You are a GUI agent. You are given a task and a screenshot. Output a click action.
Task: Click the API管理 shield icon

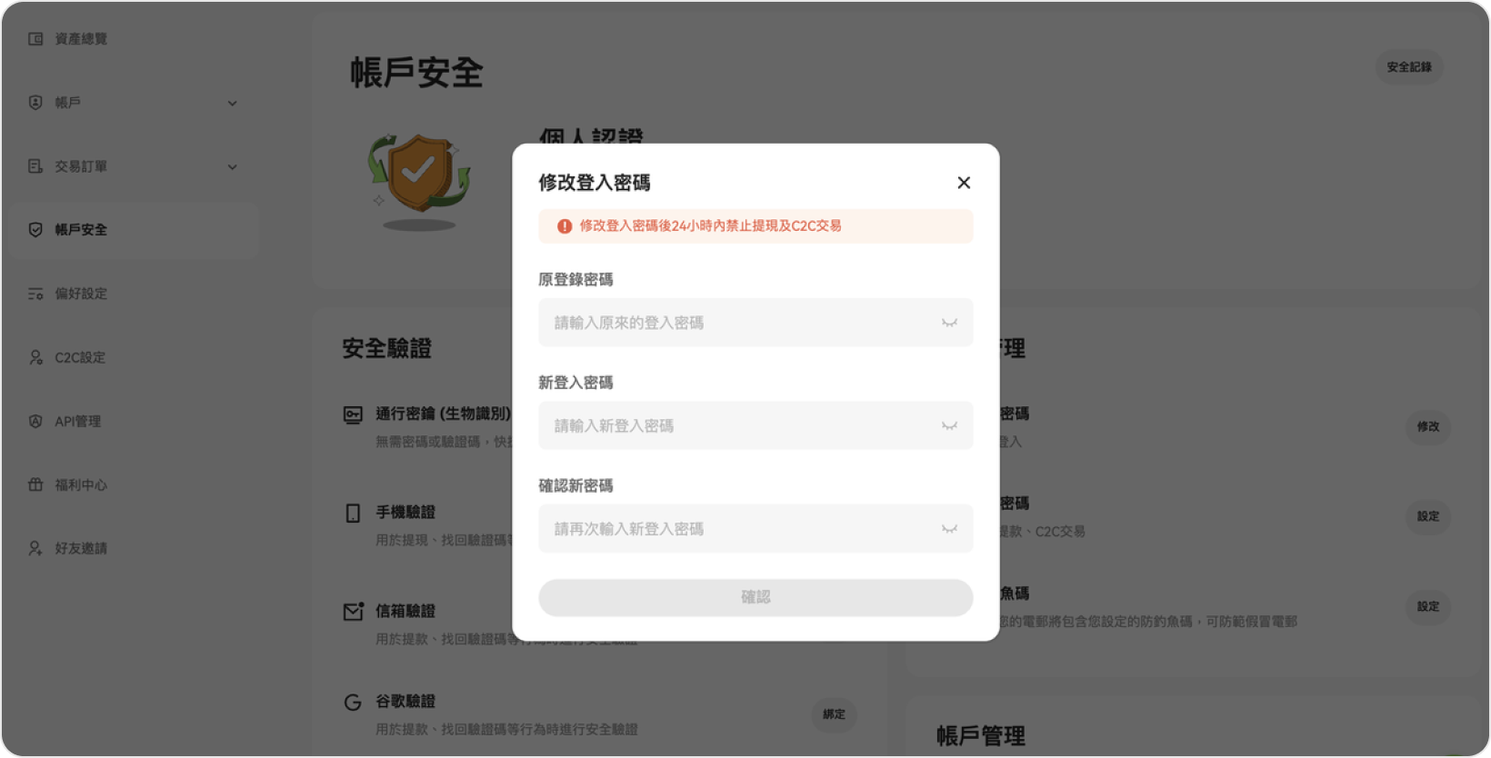[x=35, y=421]
